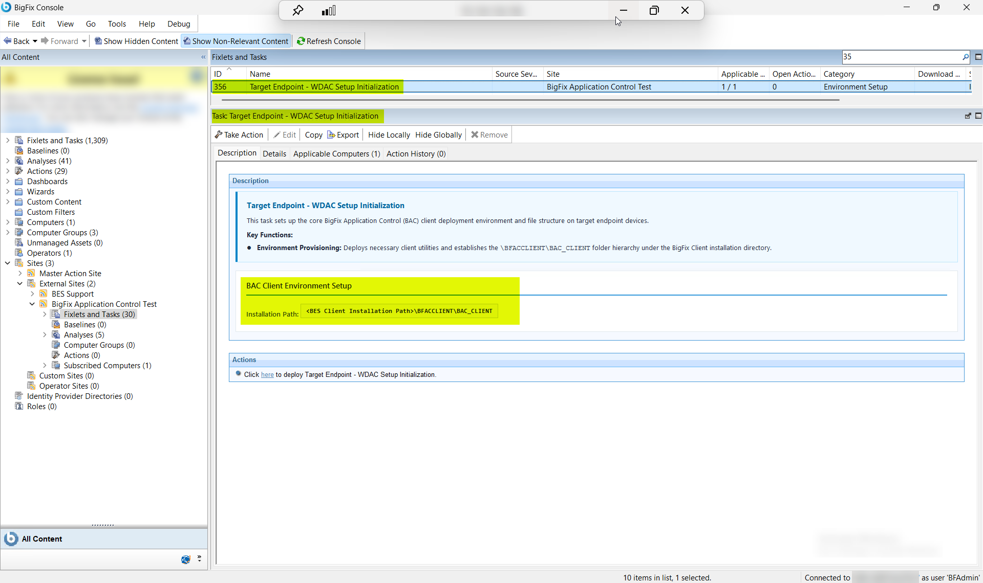Expand the Master Action Site node
The image size is (983, 583).
[20, 273]
